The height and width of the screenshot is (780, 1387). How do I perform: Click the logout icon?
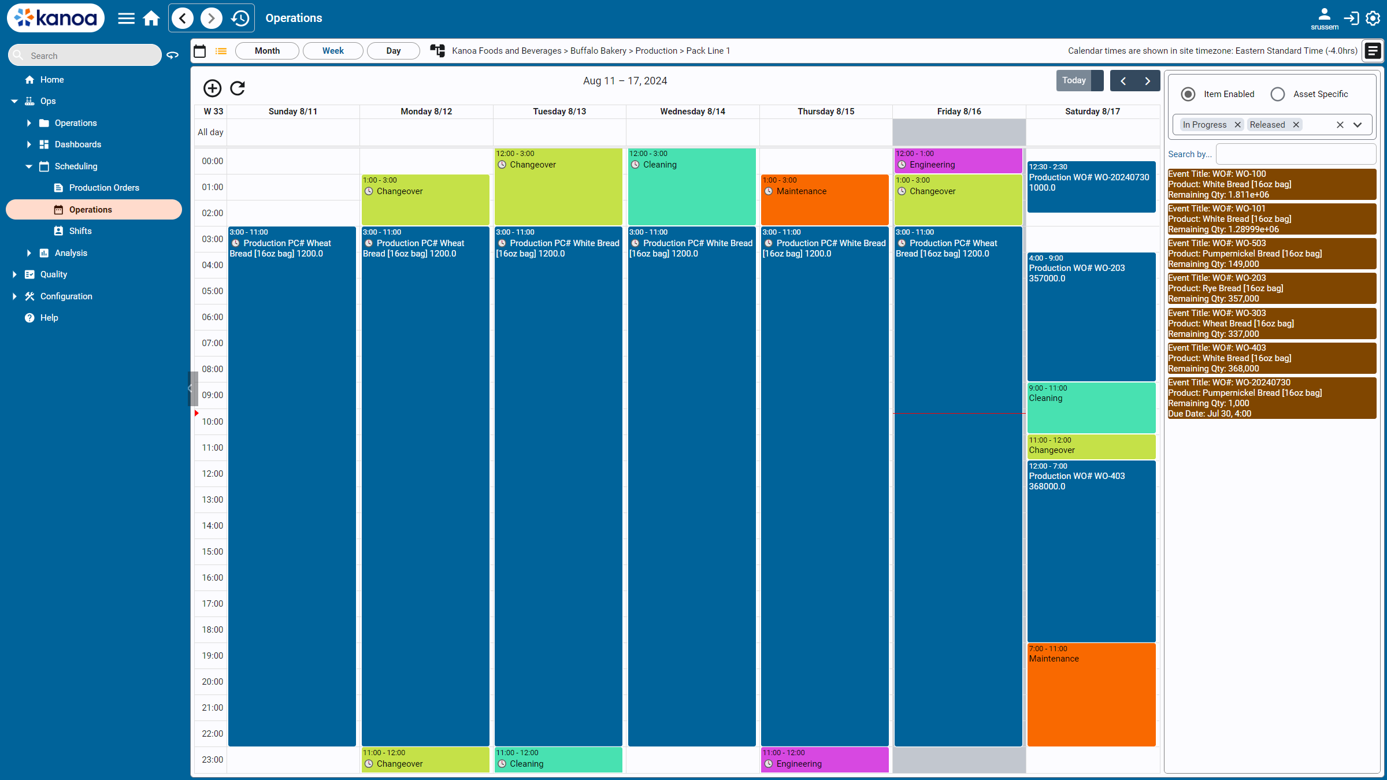tap(1351, 18)
